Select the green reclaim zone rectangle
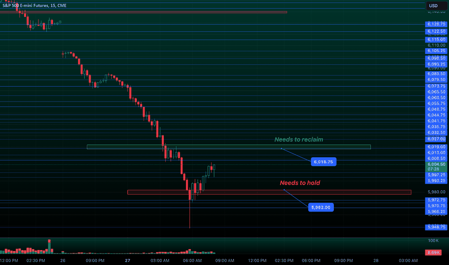Screen dimensions: 449x265 tap(229, 147)
